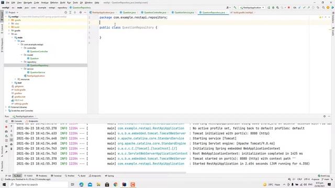Open Microsoft Edge from taskbar
Screen dimensions: 335x188
82,184
